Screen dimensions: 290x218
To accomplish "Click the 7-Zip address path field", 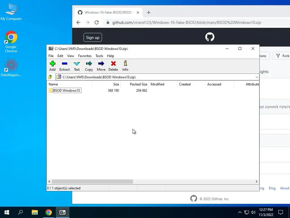I will (x=157, y=77).
